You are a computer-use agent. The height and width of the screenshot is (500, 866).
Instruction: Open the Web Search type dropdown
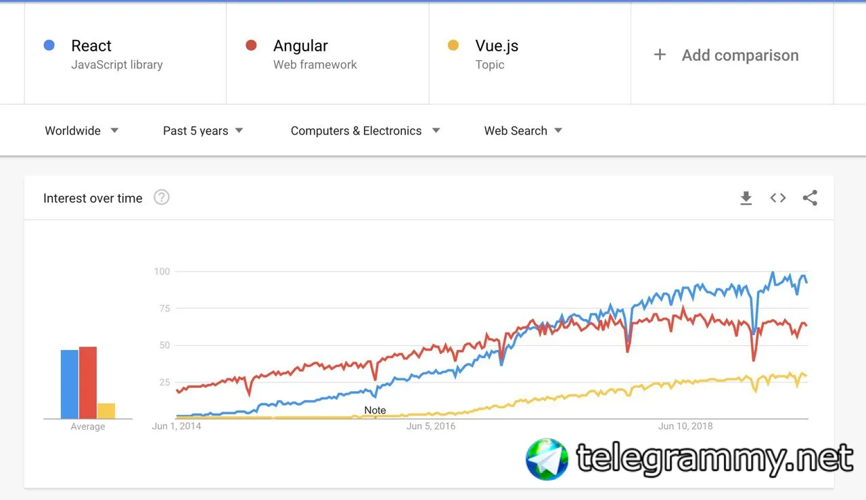point(522,130)
